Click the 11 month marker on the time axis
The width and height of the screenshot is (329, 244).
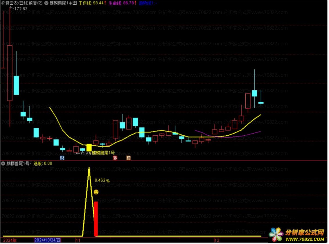[78, 241]
